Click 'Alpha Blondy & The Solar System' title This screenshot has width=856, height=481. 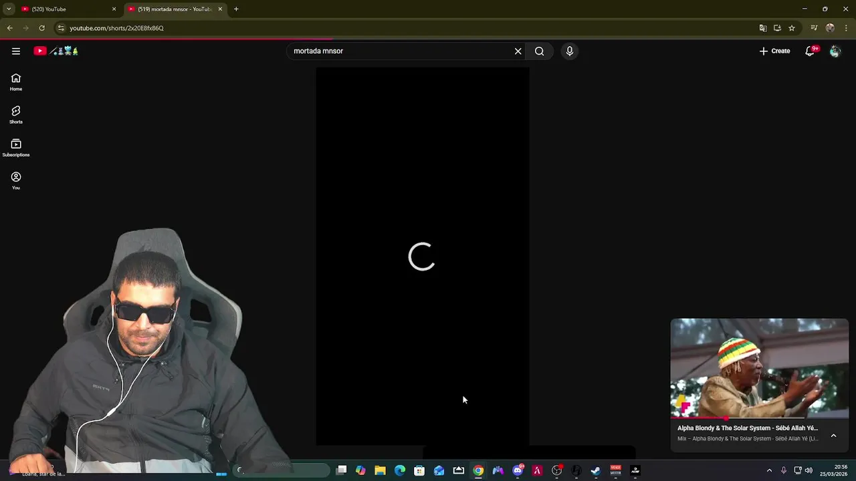coord(748,428)
